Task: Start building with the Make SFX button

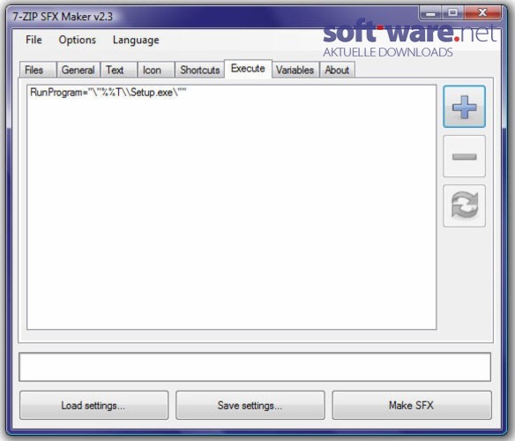Action: [x=412, y=405]
